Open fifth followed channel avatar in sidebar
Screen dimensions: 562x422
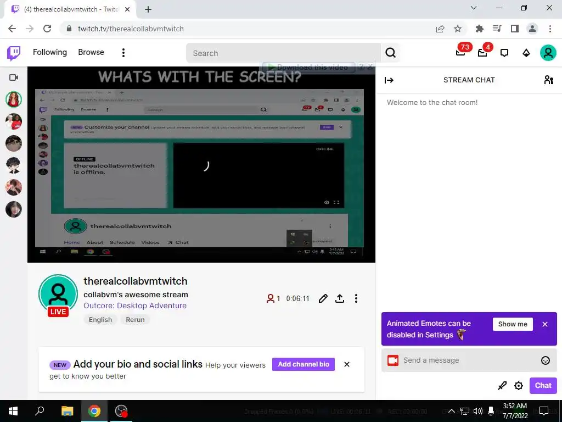pos(14,187)
